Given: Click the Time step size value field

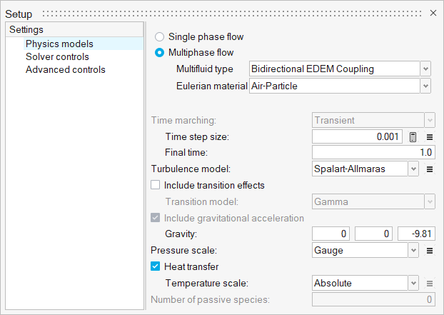Looking at the screenshot, I should coord(358,136).
